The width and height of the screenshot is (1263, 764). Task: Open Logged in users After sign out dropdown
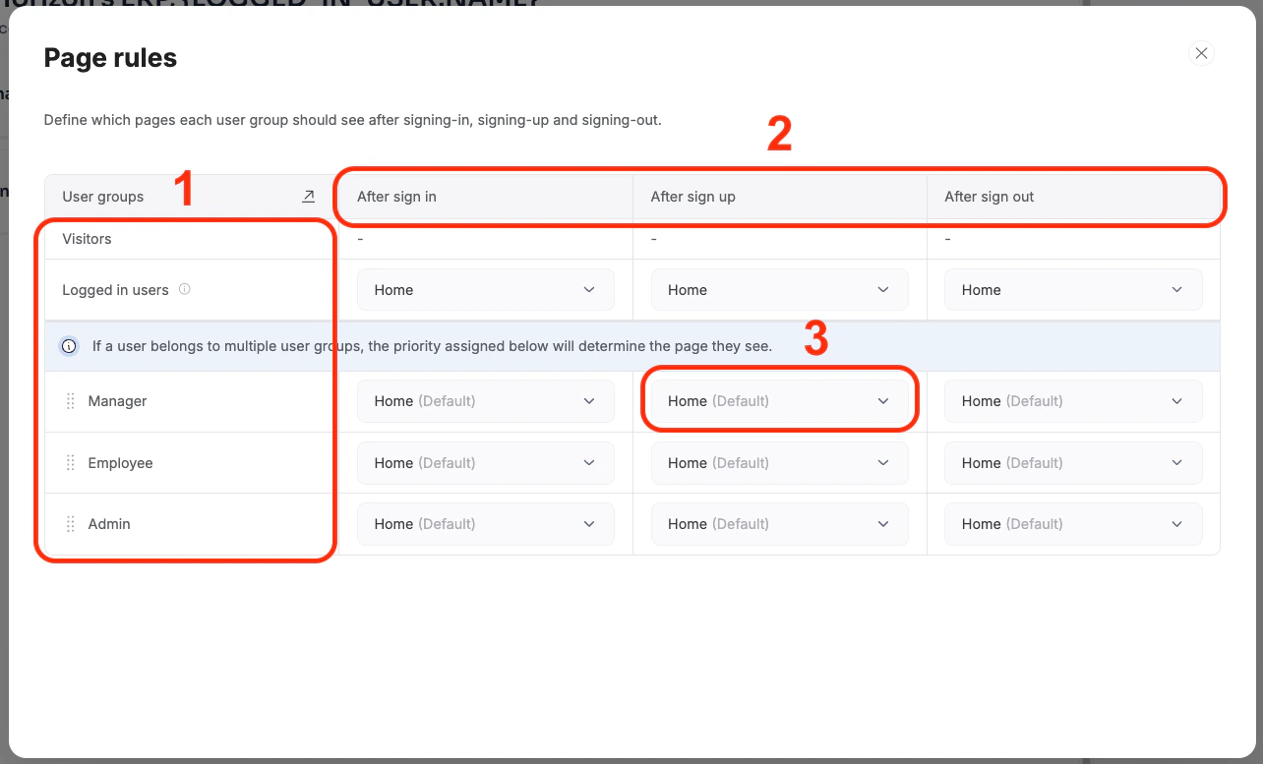pos(1073,290)
